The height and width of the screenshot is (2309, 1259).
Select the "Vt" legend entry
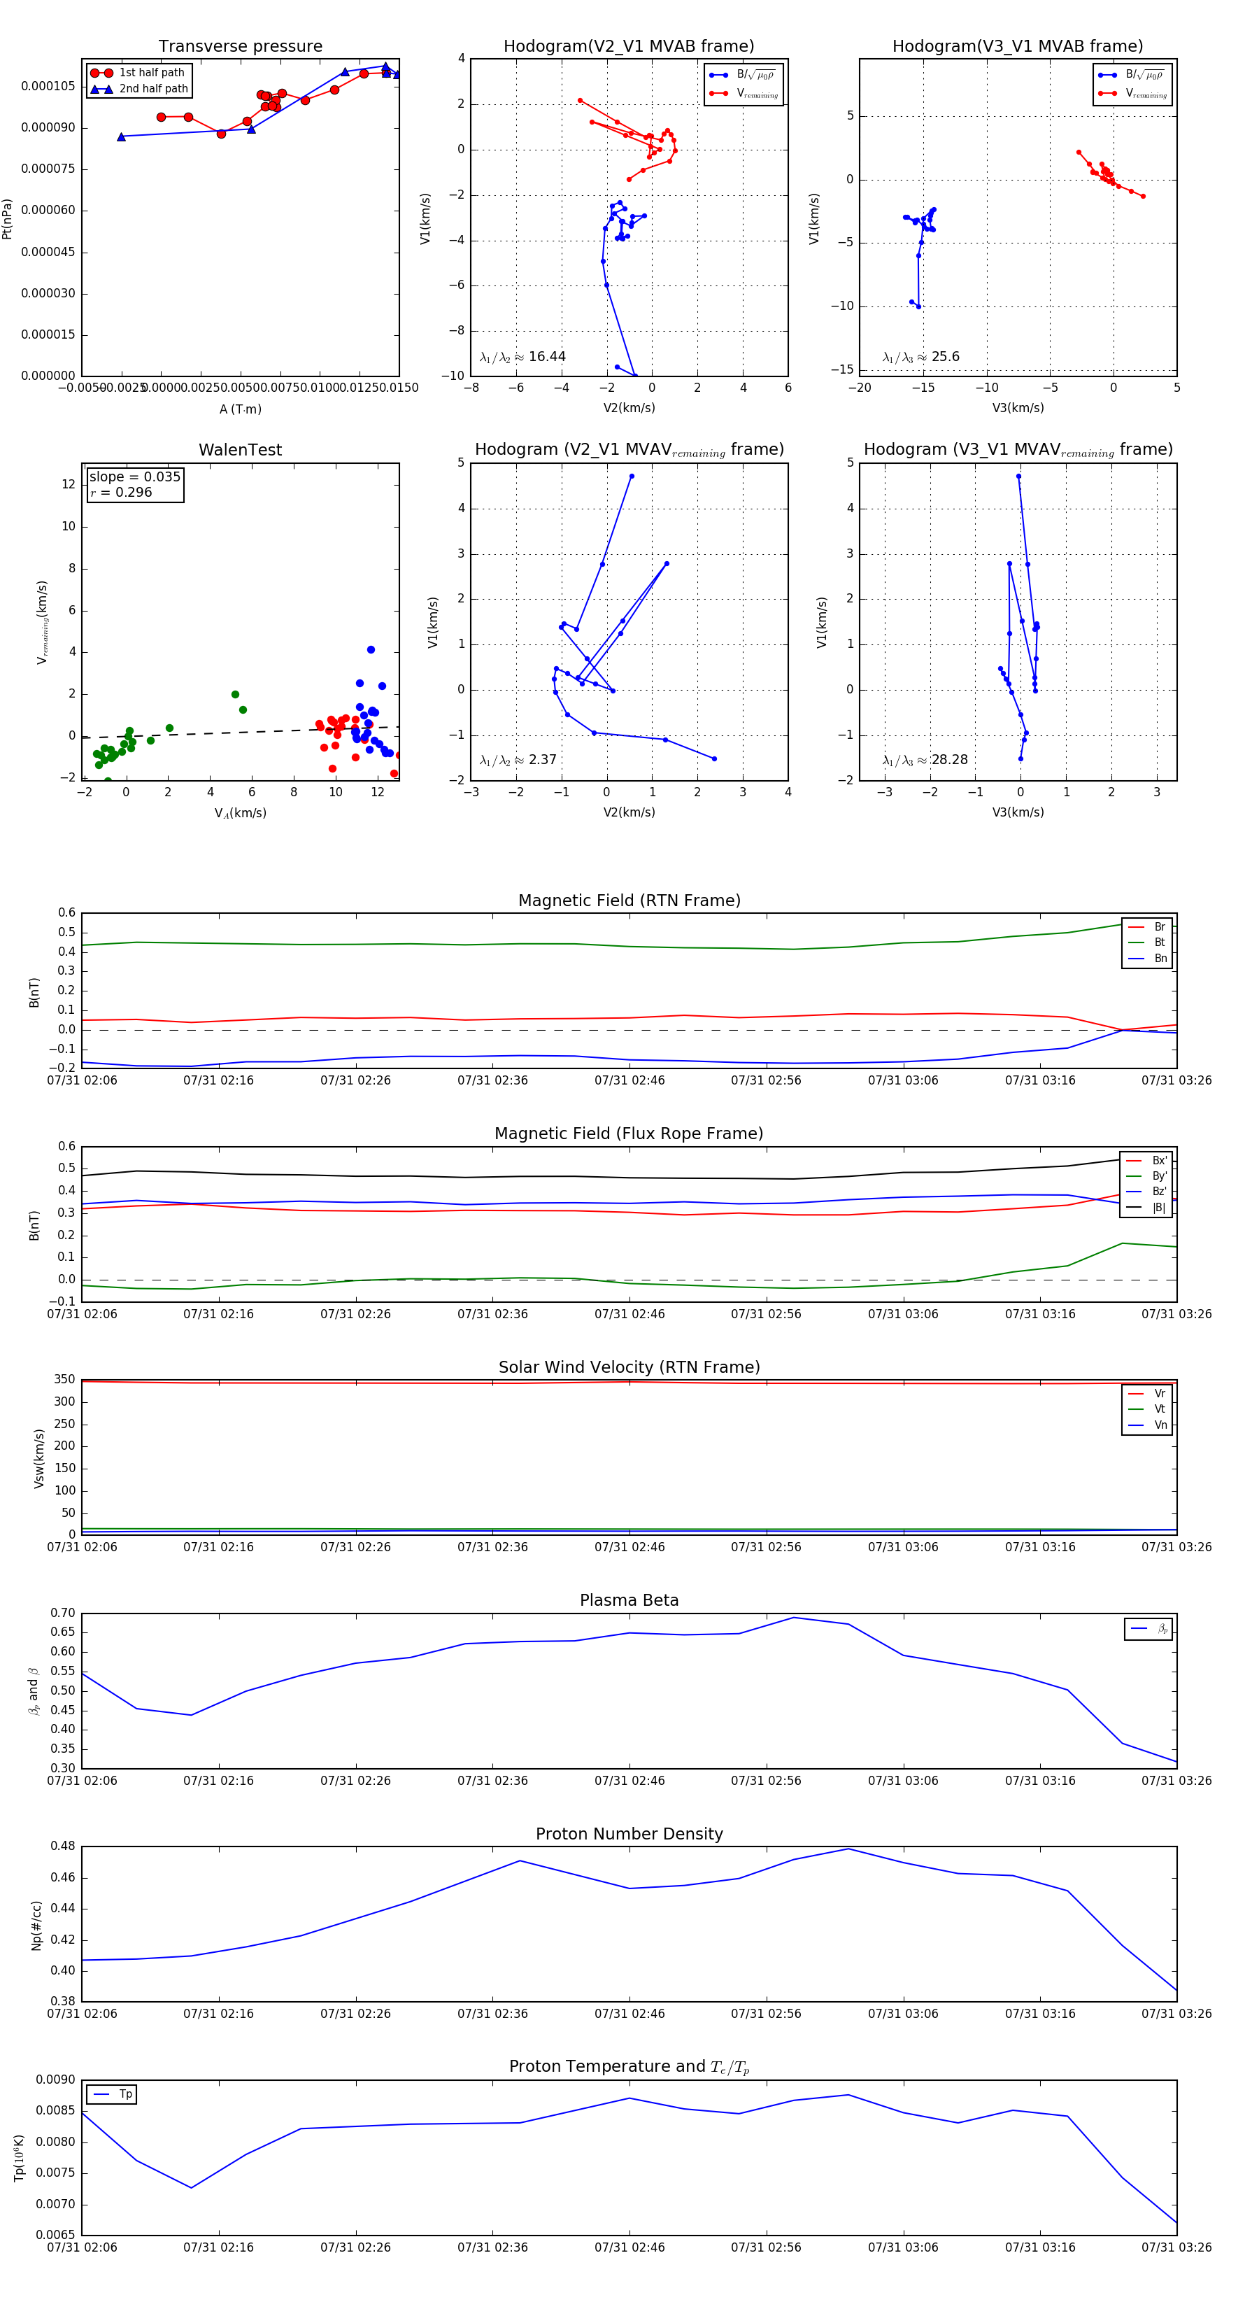pos(1147,1409)
